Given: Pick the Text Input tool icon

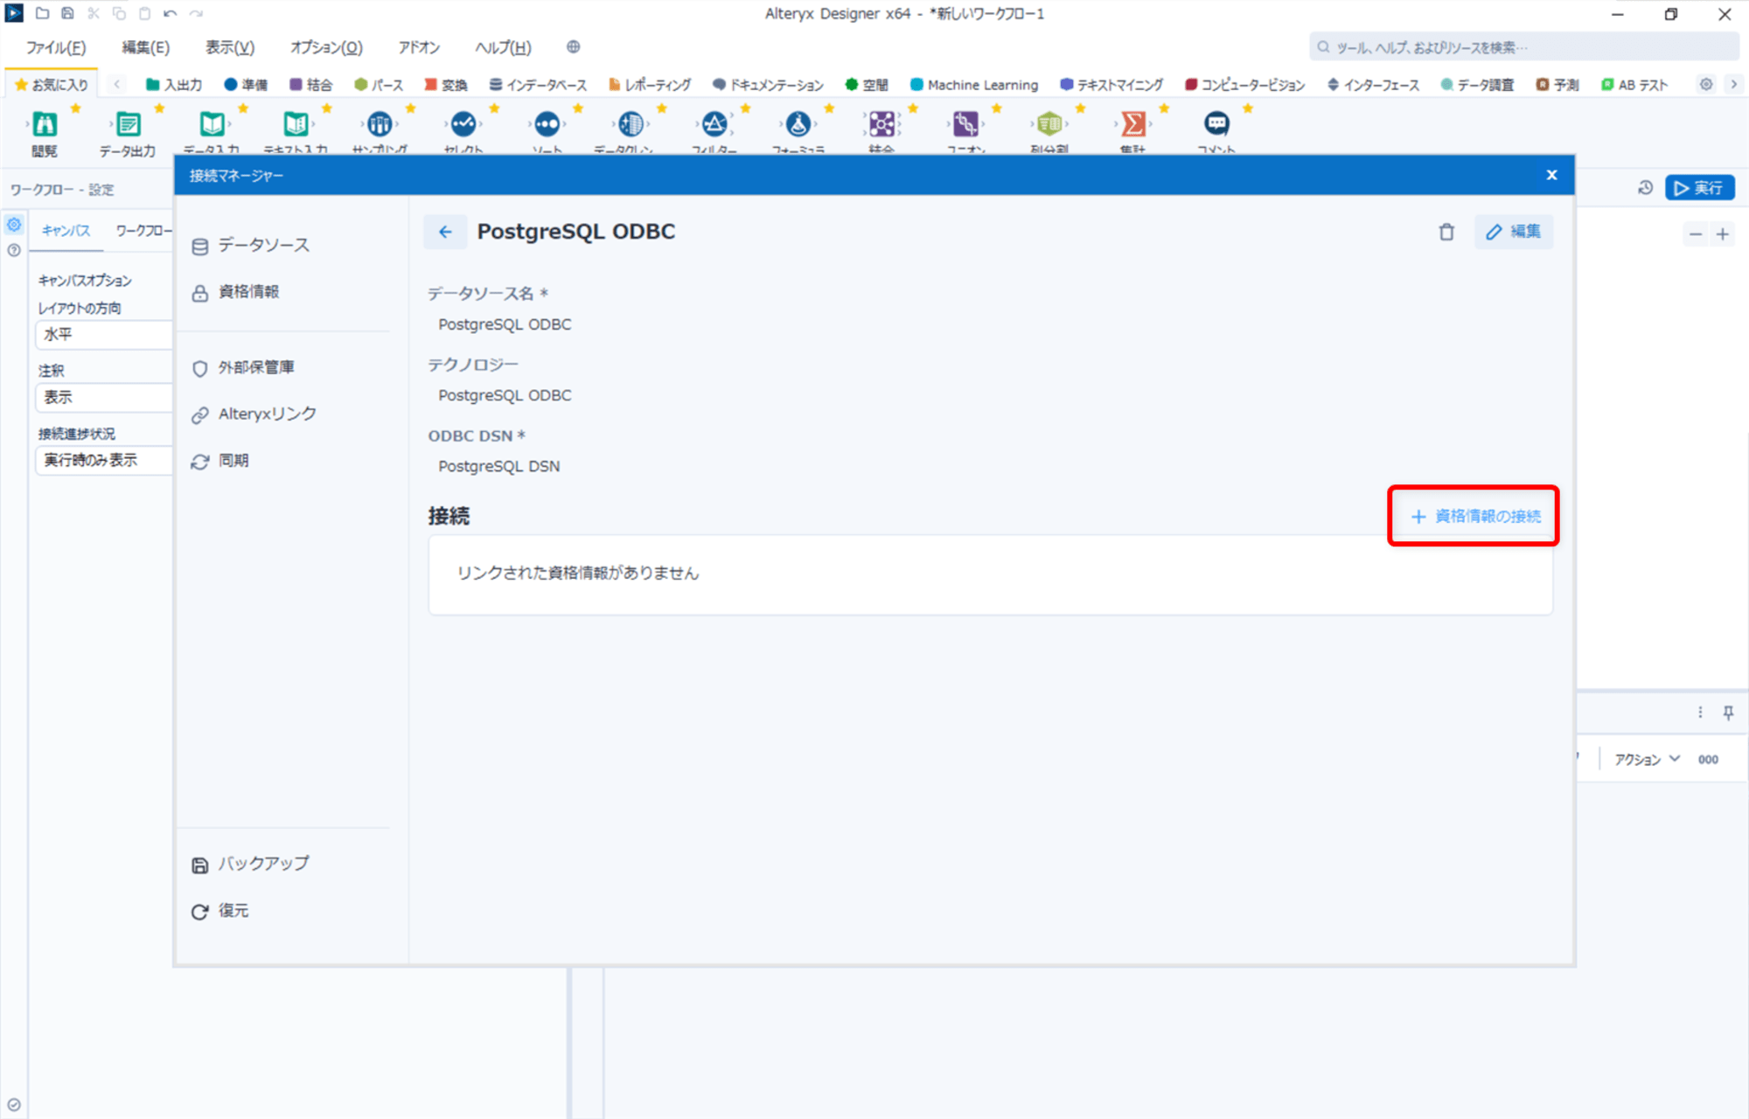Looking at the screenshot, I should pyautogui.click(x=296, y=124).
